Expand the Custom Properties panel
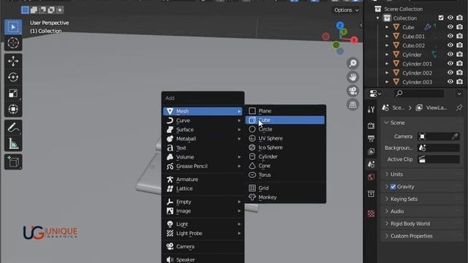The image size is (468, 263). [x=422, y=236]
